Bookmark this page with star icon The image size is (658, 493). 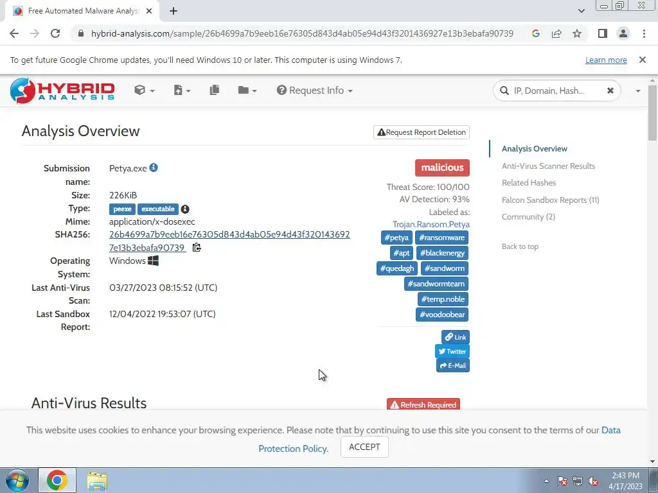click(577, 33)
